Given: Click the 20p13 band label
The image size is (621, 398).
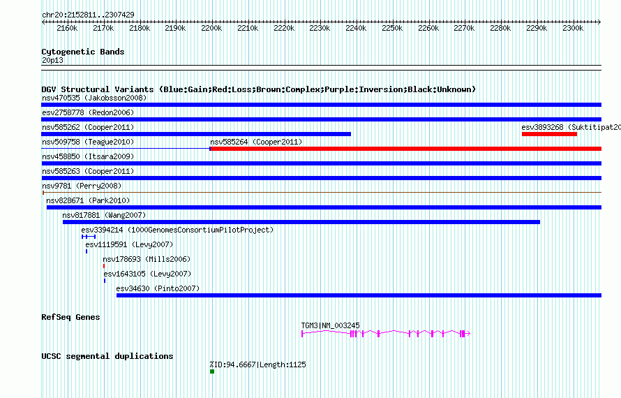Looking at the screenshot, I should pos(52,60).
